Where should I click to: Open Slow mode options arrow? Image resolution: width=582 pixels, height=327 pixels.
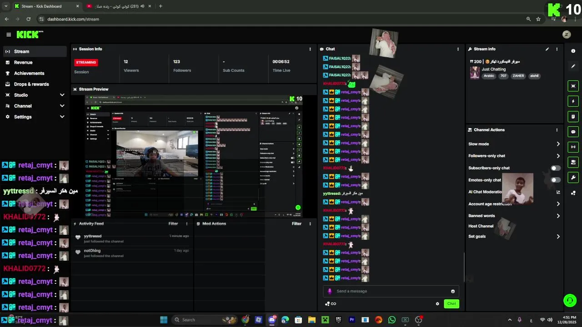558,144
